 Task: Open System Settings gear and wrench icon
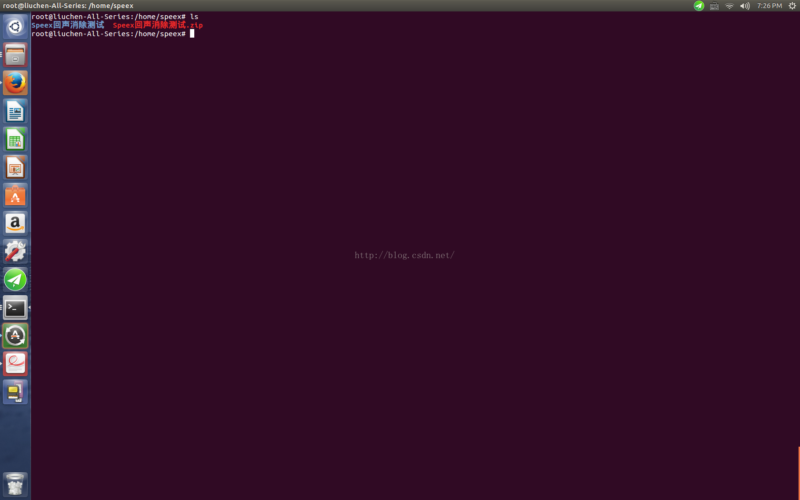[x=15, y=251]
